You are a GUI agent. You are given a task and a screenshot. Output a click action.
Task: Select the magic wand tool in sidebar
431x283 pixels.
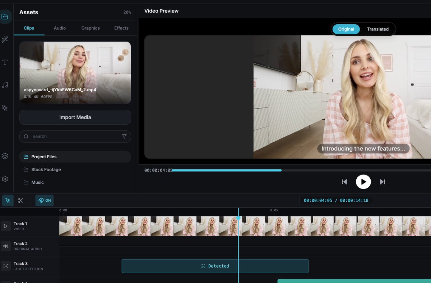pyautogui.click(x=5, y=39)
